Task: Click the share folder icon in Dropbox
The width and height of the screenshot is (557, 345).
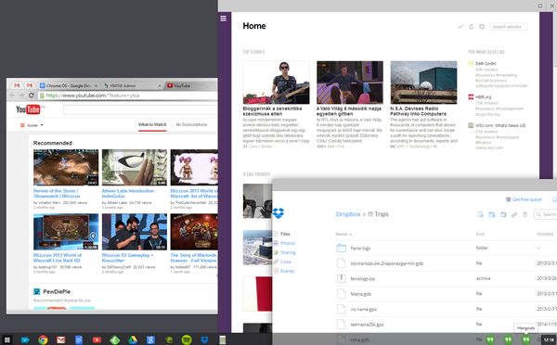Action: pyautogui.click(x=503, y=214)
